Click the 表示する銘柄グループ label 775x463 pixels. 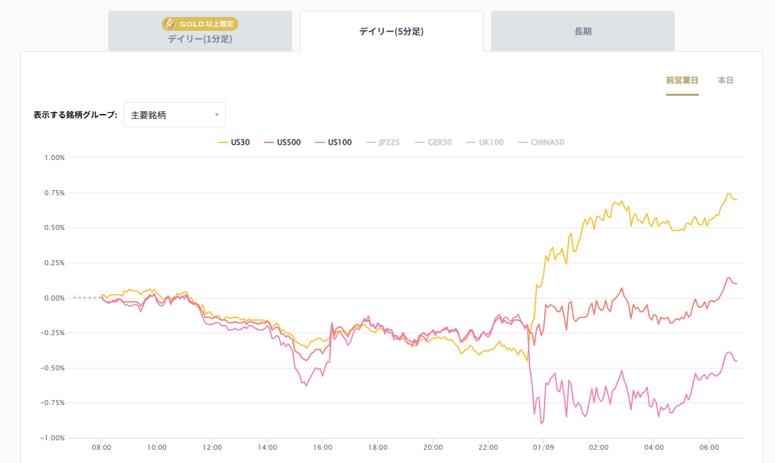click(76, 115)
